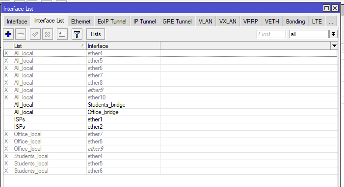Viewport: 344px width, 187px height.
Task: Open the column chooser dropdown arrow
Action: click(x=334, y=46)
